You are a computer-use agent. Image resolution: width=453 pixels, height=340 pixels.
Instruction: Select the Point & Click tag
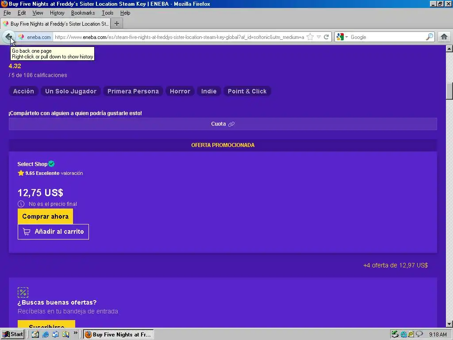coord(247,91)
